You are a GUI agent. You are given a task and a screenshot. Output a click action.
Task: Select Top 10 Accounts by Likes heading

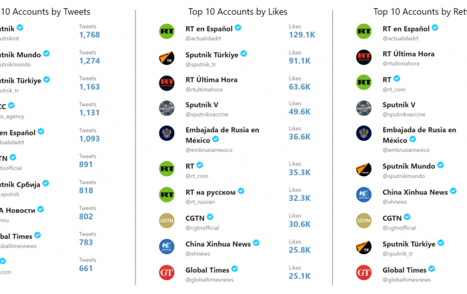click(238, 11)
